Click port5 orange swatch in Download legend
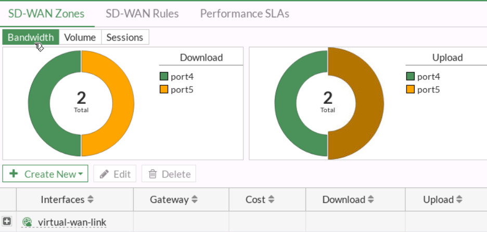 point(164,90)
